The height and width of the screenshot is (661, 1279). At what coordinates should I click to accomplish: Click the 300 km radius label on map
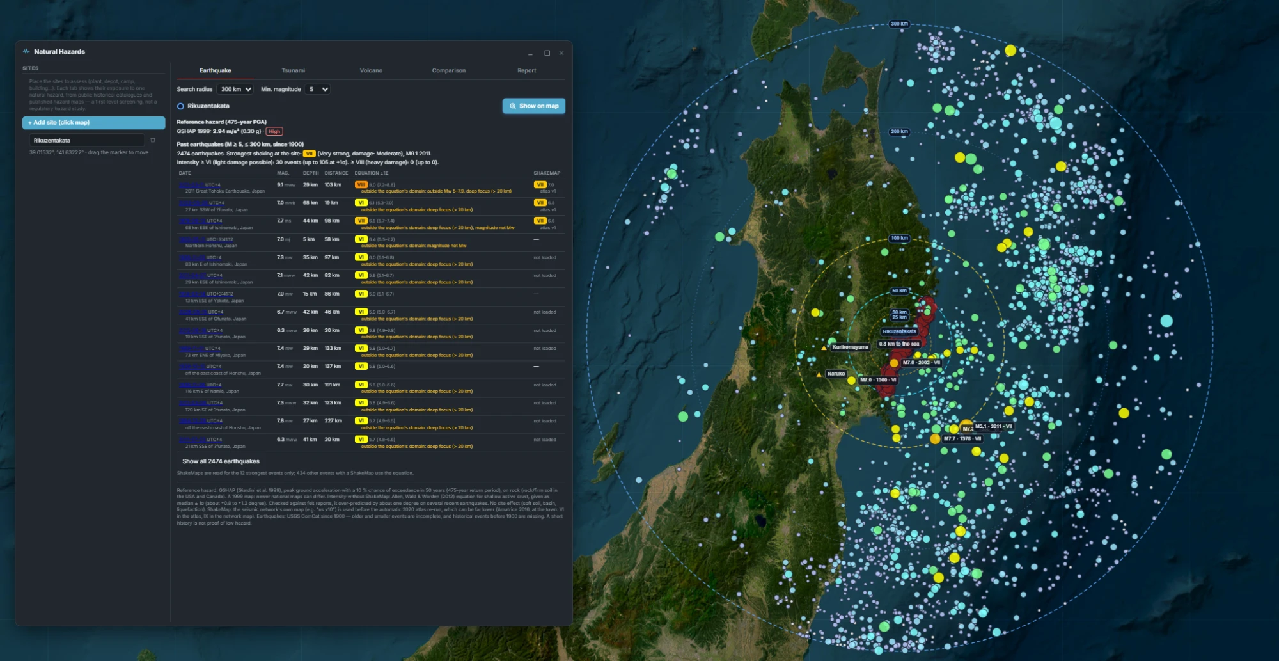[x=899, y=24]
